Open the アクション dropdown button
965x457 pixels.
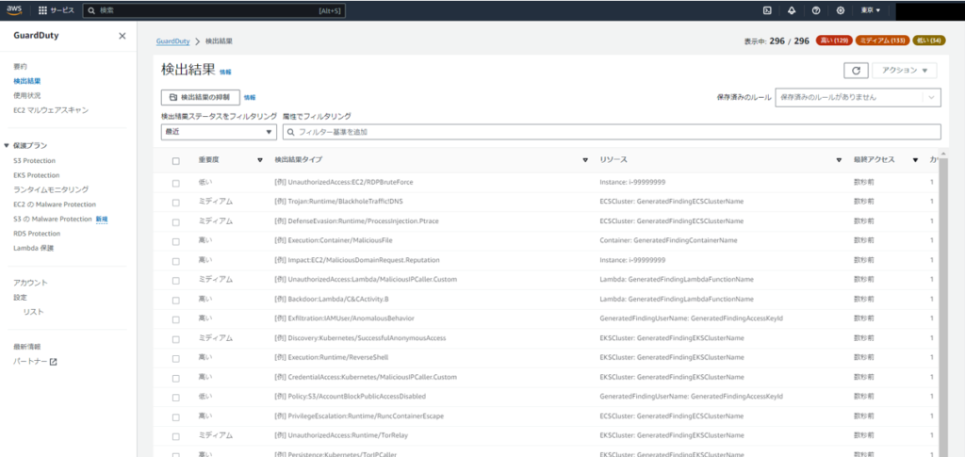click(905, 70)
